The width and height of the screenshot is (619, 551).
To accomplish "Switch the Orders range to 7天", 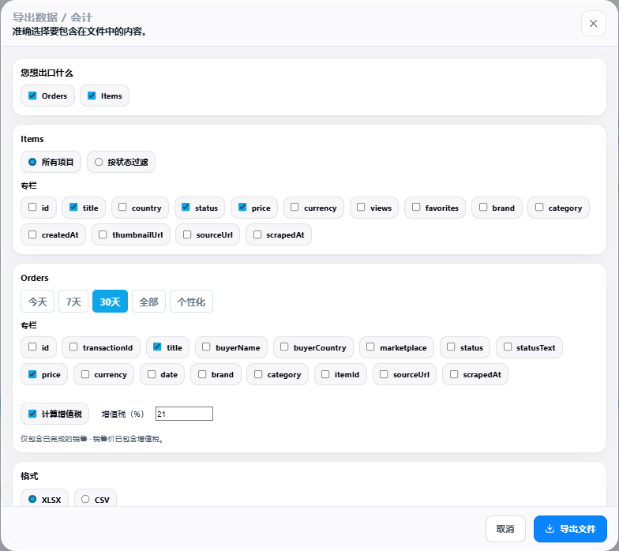I will (x=73, y=302).
